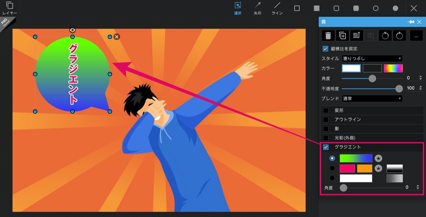426x217 pixels.
Task: Open the レイヤー layers panel
Action: point(10,8)
